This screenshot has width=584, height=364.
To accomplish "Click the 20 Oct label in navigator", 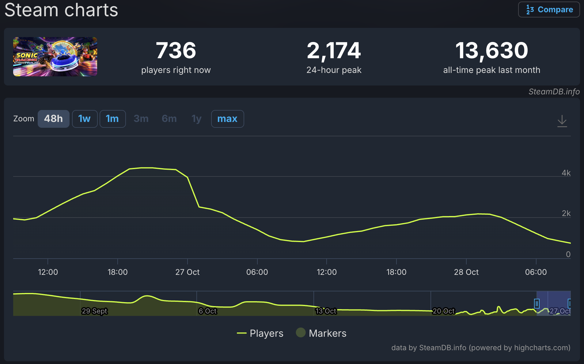I will (443, 311).
